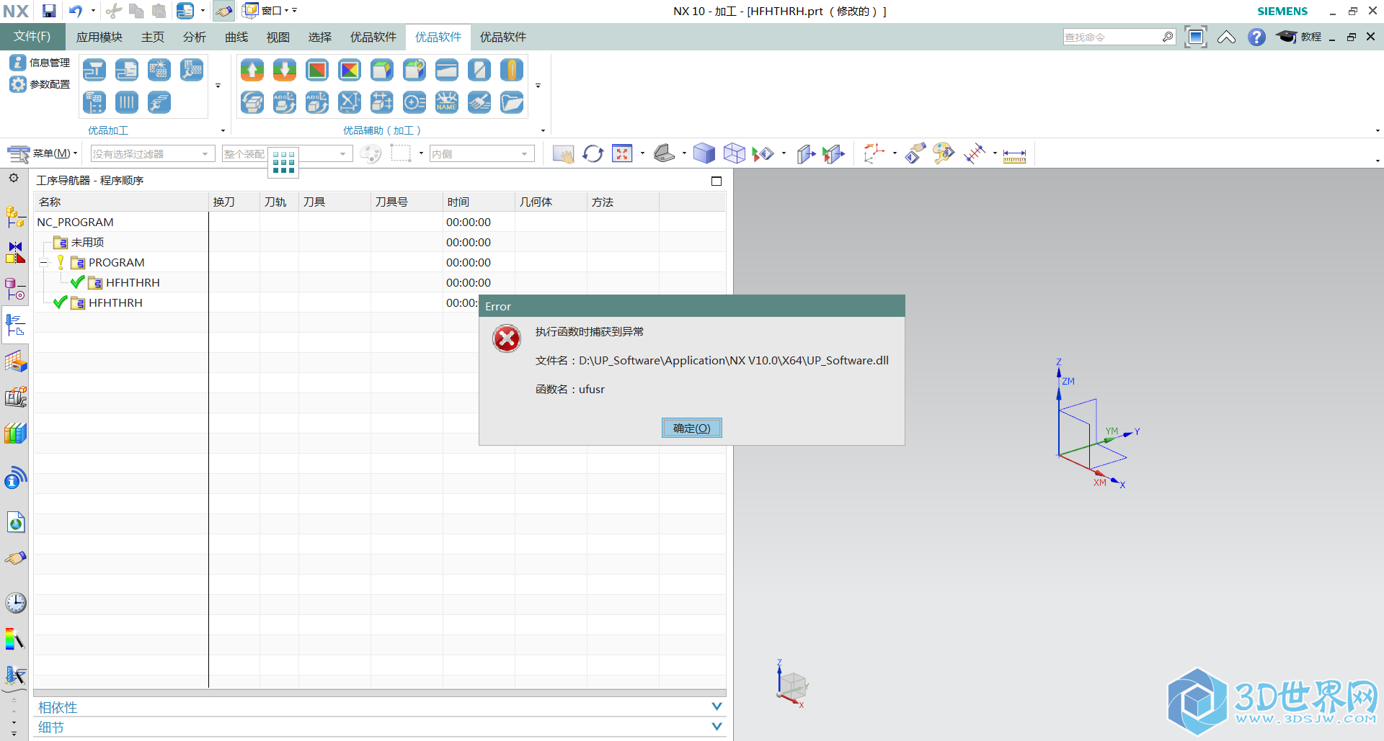Click the Rotate view icon
The height and width of the screenshot is (741, 1384).
pyautogui.click(x=593, y=153)
